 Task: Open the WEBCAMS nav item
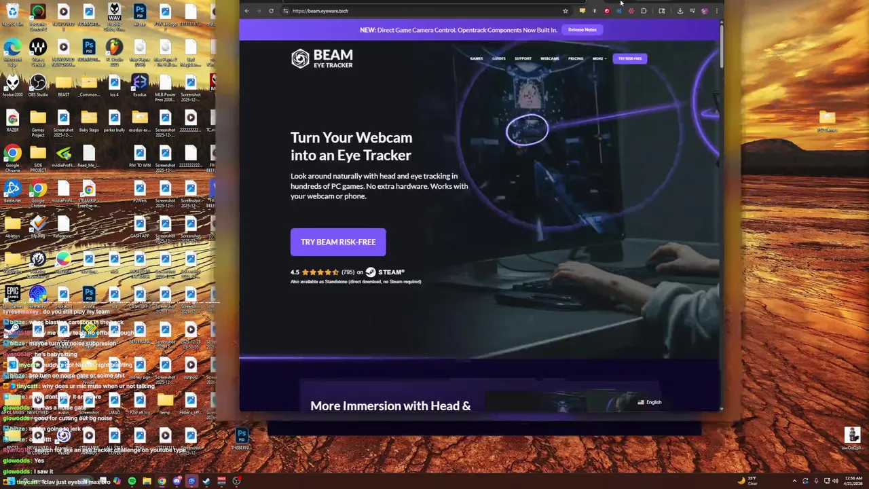(550, 58)
